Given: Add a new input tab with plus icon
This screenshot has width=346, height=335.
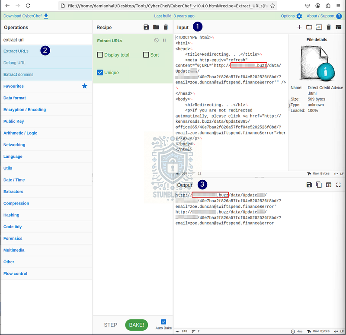Looking at the screenshot, I should click(x=299, y=27).
